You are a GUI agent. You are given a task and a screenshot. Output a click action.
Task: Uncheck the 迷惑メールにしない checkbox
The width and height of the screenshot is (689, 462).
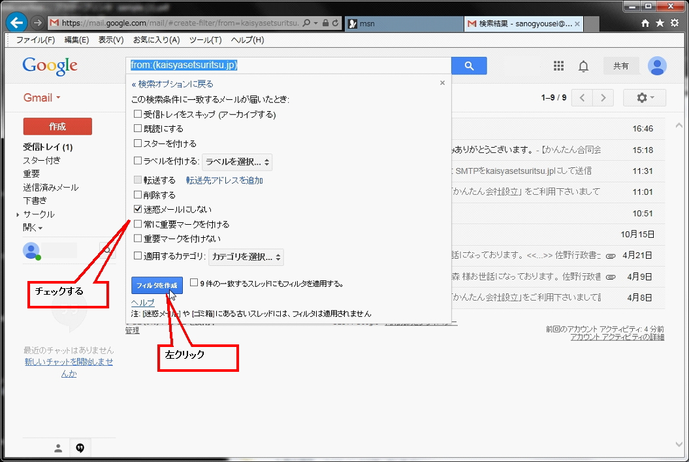coord(136,210)
